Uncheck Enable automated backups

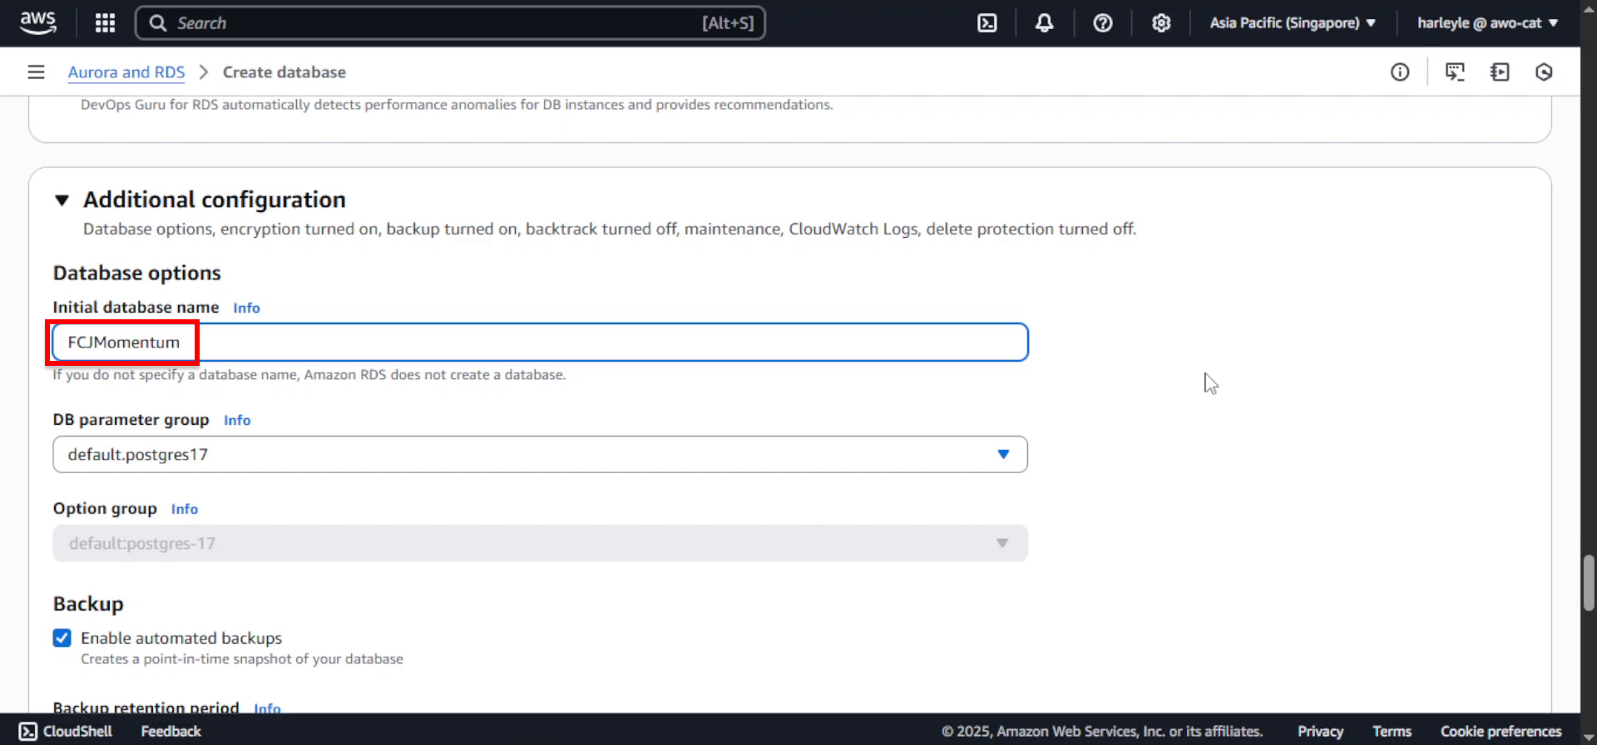tap(62, 638)
